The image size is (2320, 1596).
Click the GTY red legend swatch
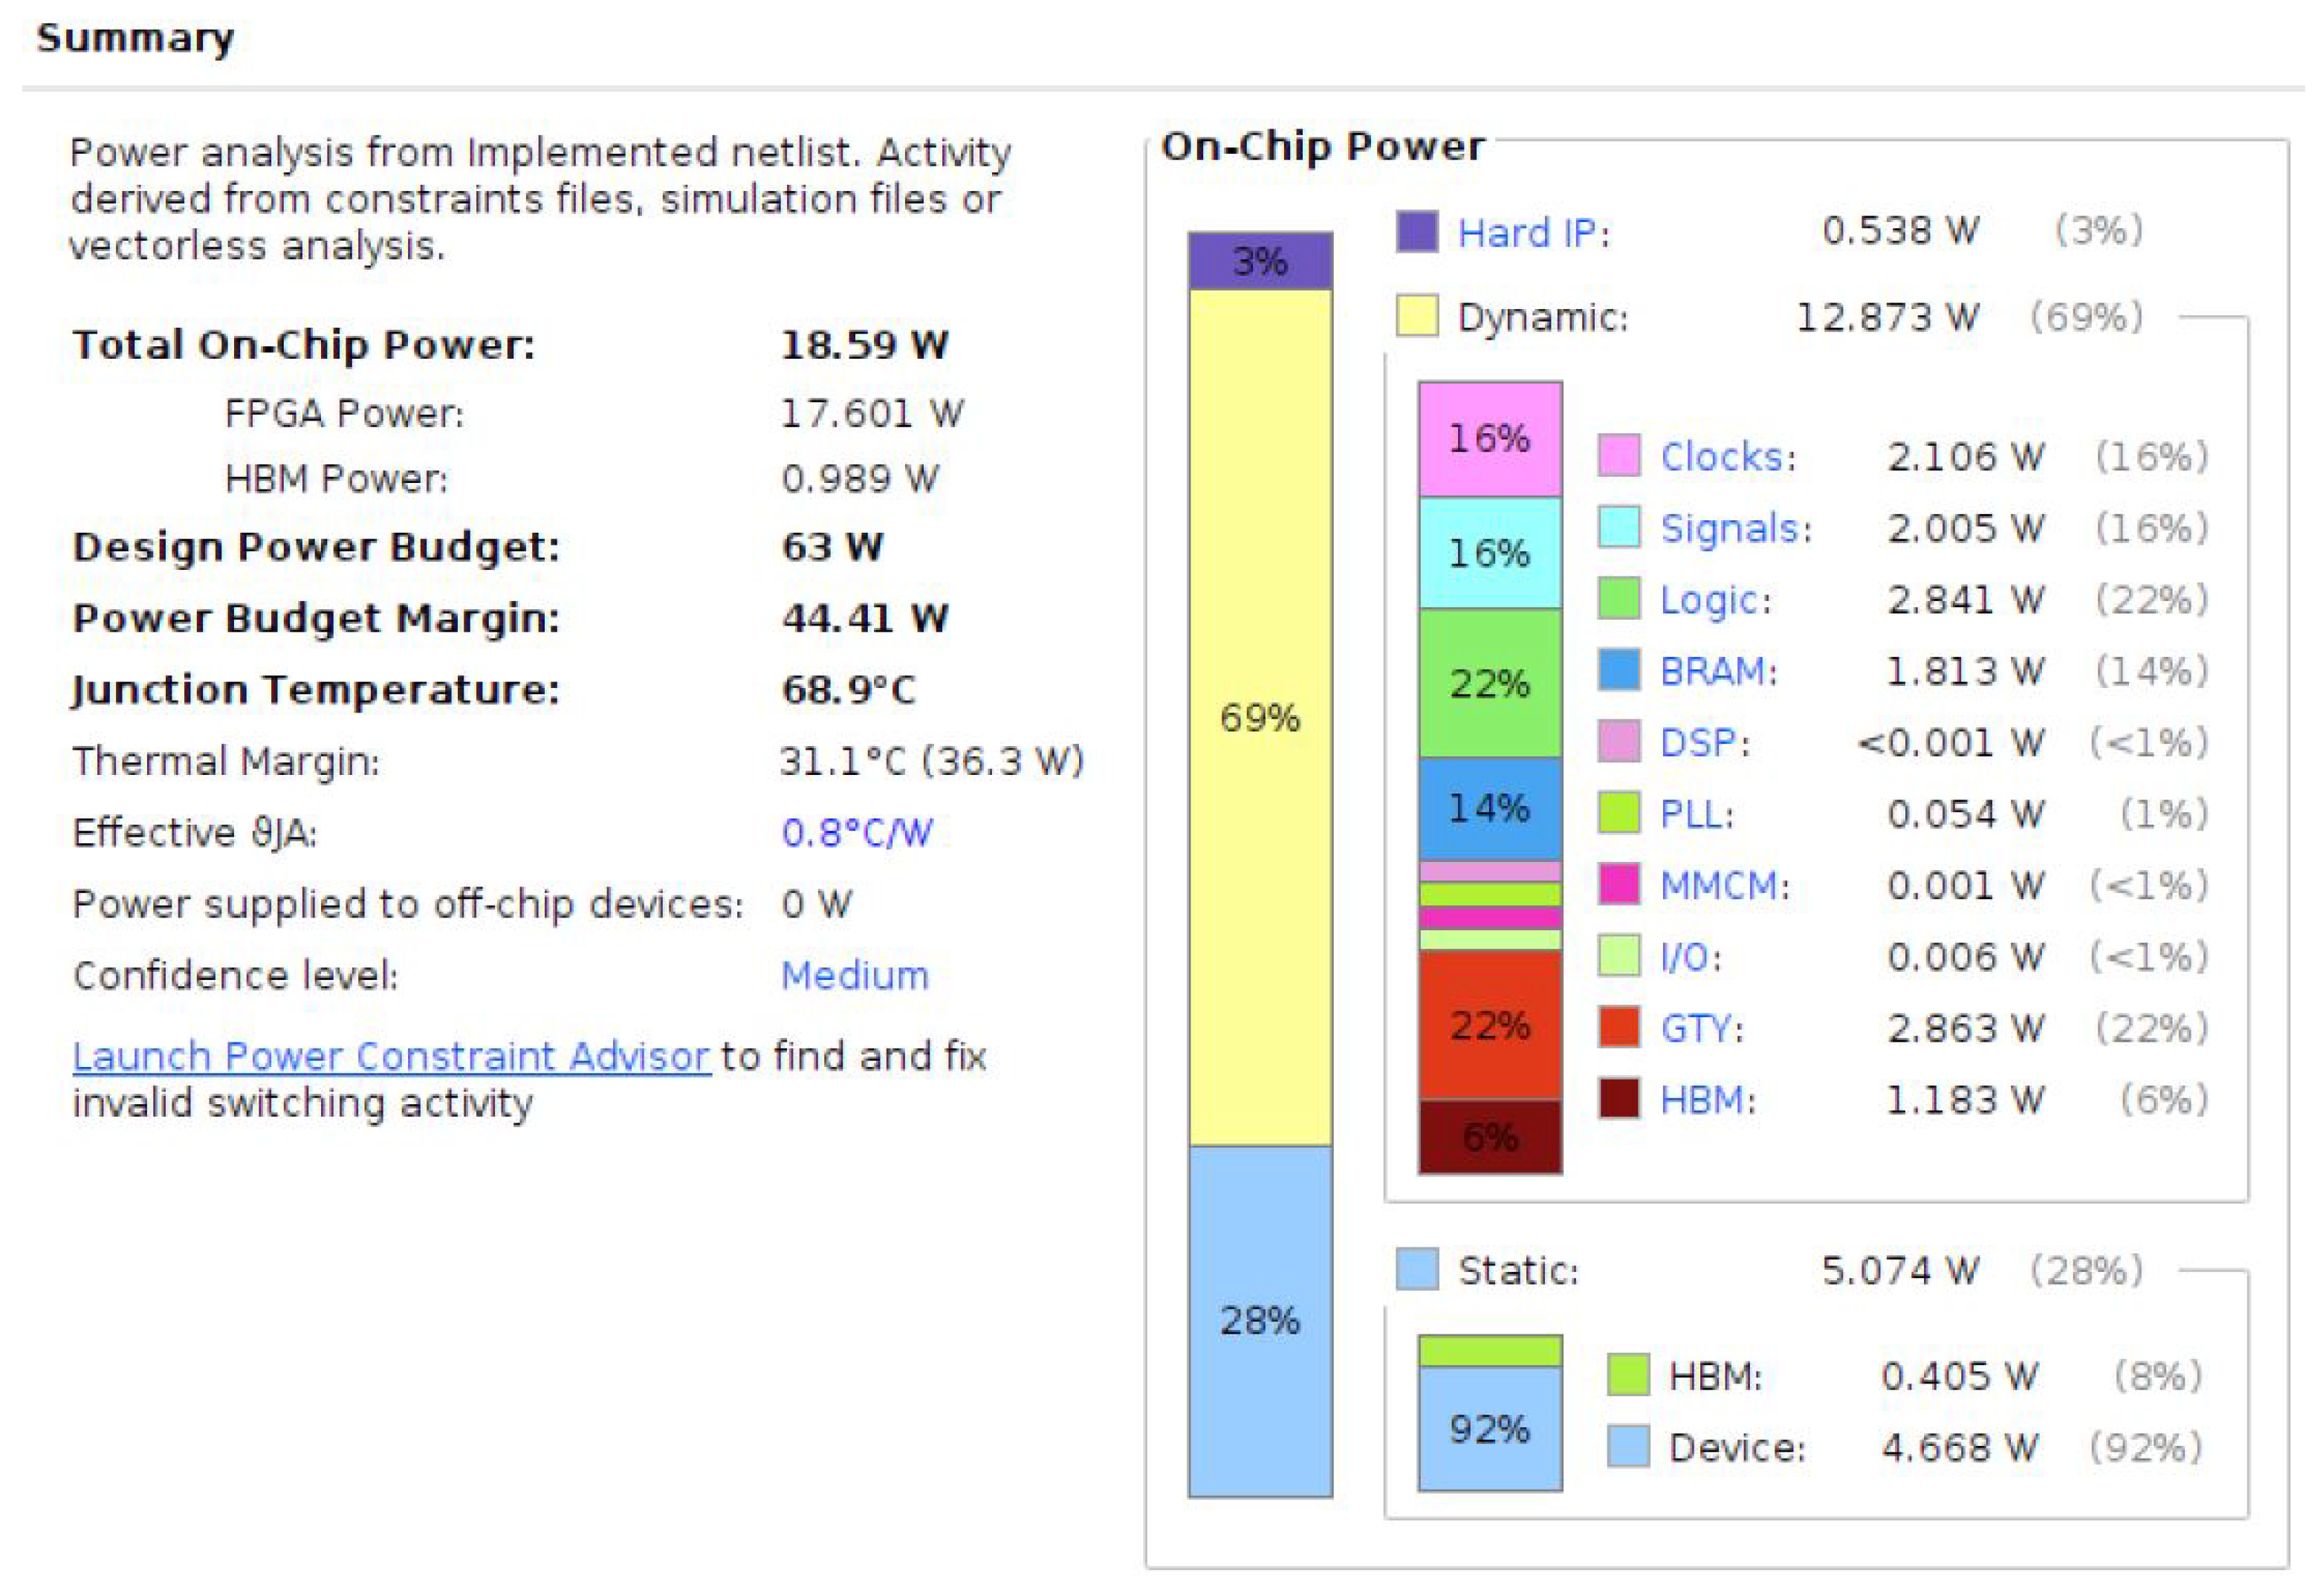[x=1618, y=1027]
